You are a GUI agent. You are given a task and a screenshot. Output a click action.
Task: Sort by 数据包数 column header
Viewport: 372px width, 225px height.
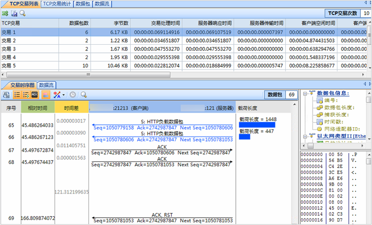pyautogui.click(x=80, y=22)
